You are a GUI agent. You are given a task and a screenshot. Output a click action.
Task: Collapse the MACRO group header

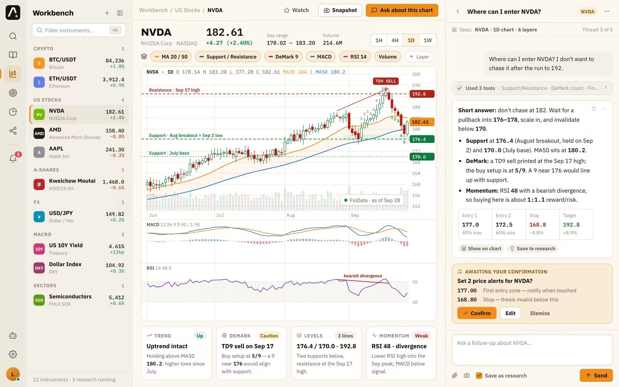(79, 234)
